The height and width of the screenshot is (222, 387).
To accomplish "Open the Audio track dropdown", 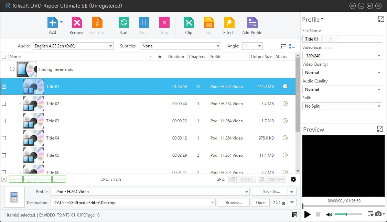I will 73,46.
